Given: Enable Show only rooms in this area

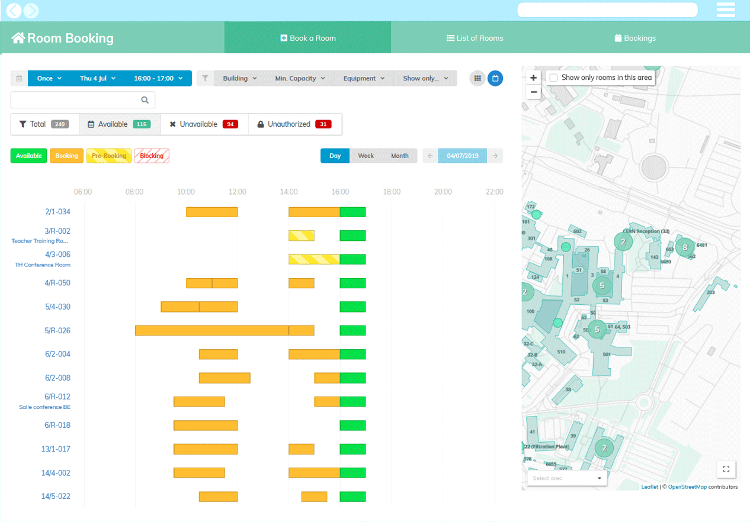Looking at the screenshot, I should 553,78.
